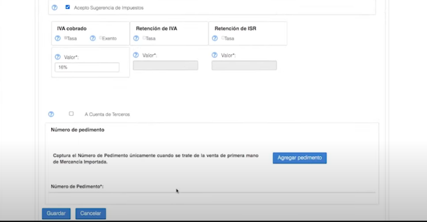Click help icon next to Exento

(93, 38)
